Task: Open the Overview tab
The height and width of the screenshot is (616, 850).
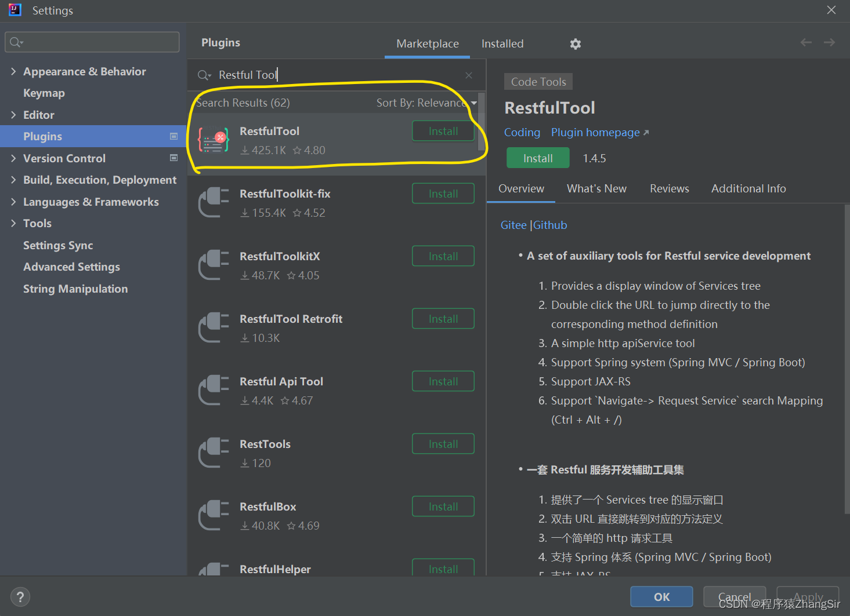Action: point(521,189)
